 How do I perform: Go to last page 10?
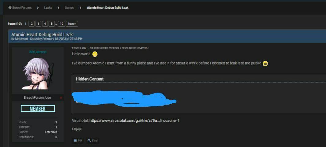click(61, 24)
